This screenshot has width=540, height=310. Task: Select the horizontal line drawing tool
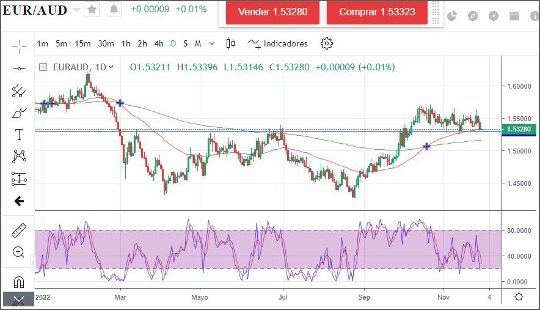pos(19,68)
